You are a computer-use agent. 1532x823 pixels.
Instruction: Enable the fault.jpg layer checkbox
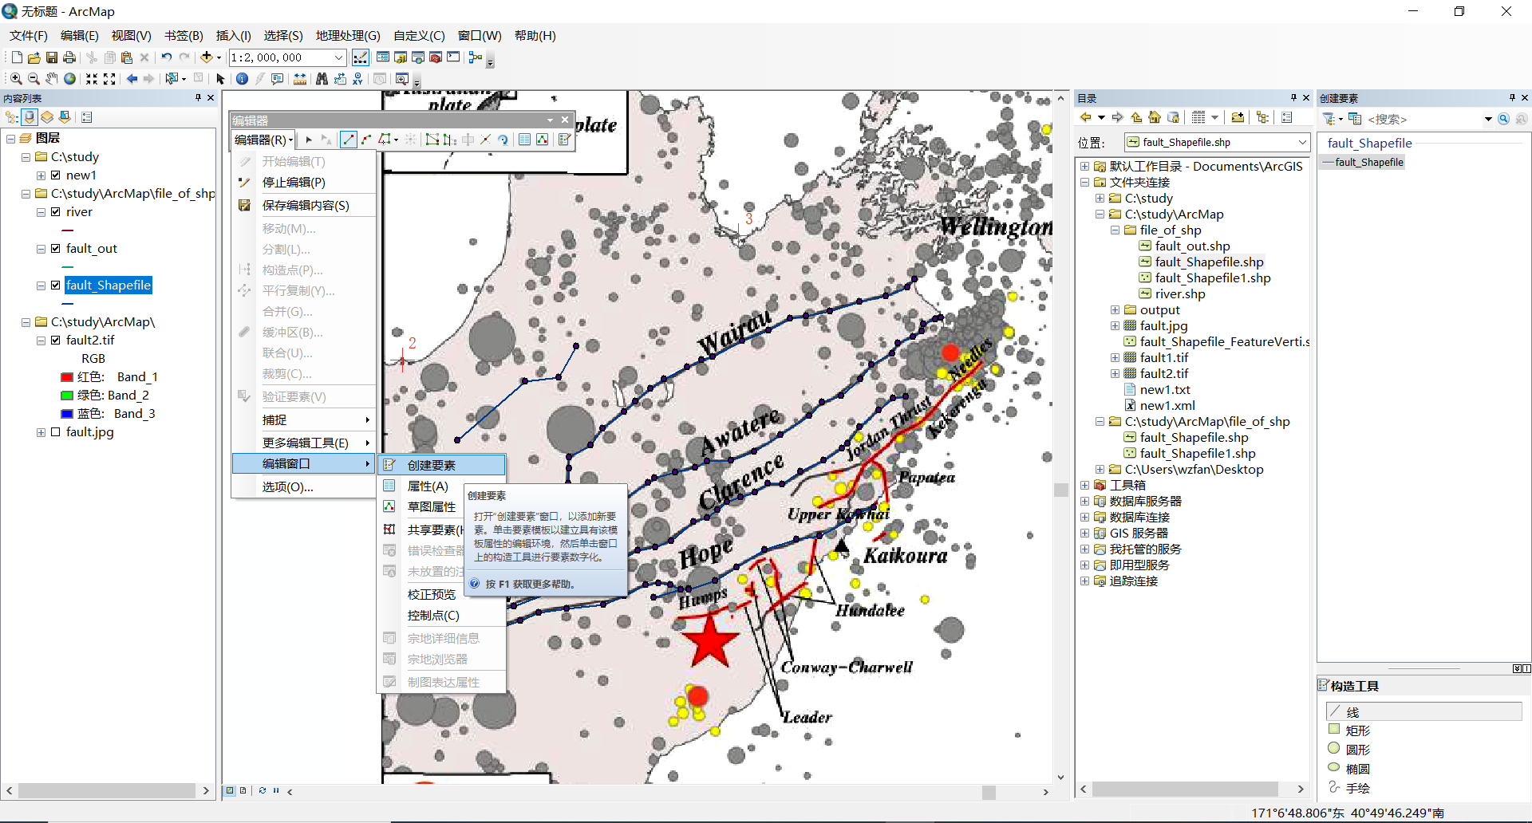point(56,432)
